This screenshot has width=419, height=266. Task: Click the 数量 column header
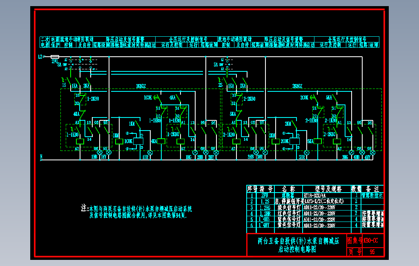tap(356, 189)
